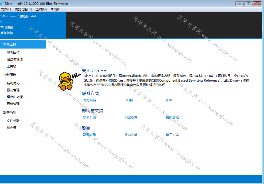This screenshot has height=184, width=264.
Task: Click the 第三方库 link
Action: point(172,135)
